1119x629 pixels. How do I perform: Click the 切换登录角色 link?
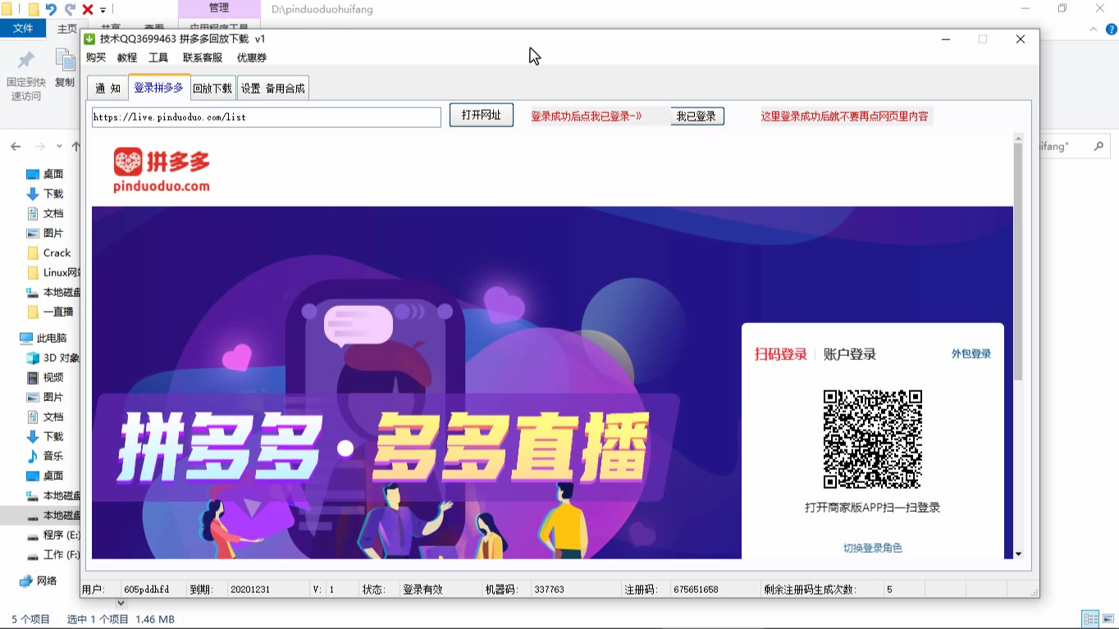coord(873,548)
